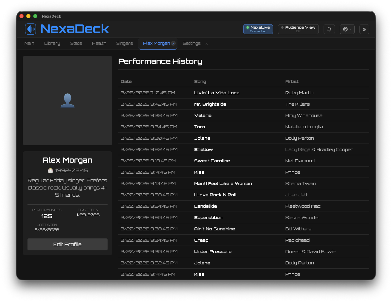This screenshot has height=302, width=392.
Task: Toggle the NexaLive connection
Action: pos(258,29)
